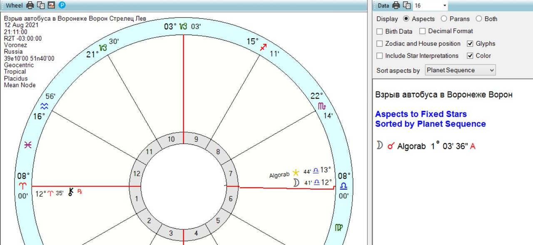Screen dimensions: 533x245
Task: Click the Voronez location text
Action: click(15, 45)
